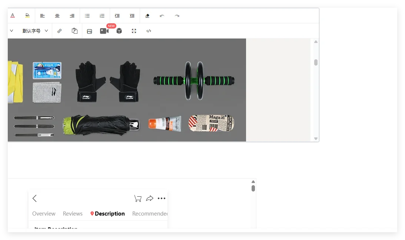
Task: Open the font color picker
Action: coord(13,16)
